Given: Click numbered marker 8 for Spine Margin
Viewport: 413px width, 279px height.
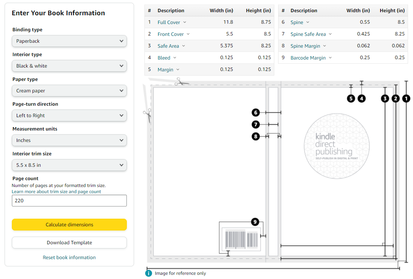Looking at the screenshot, I should pyautogui.click(x=256, y=136).
